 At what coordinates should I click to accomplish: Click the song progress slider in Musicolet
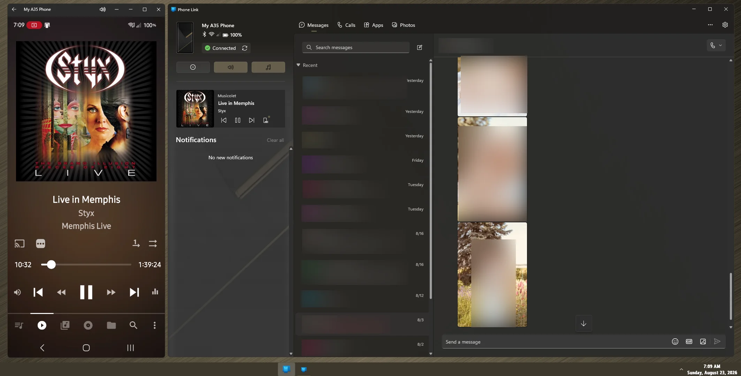(x=86, y=264)
